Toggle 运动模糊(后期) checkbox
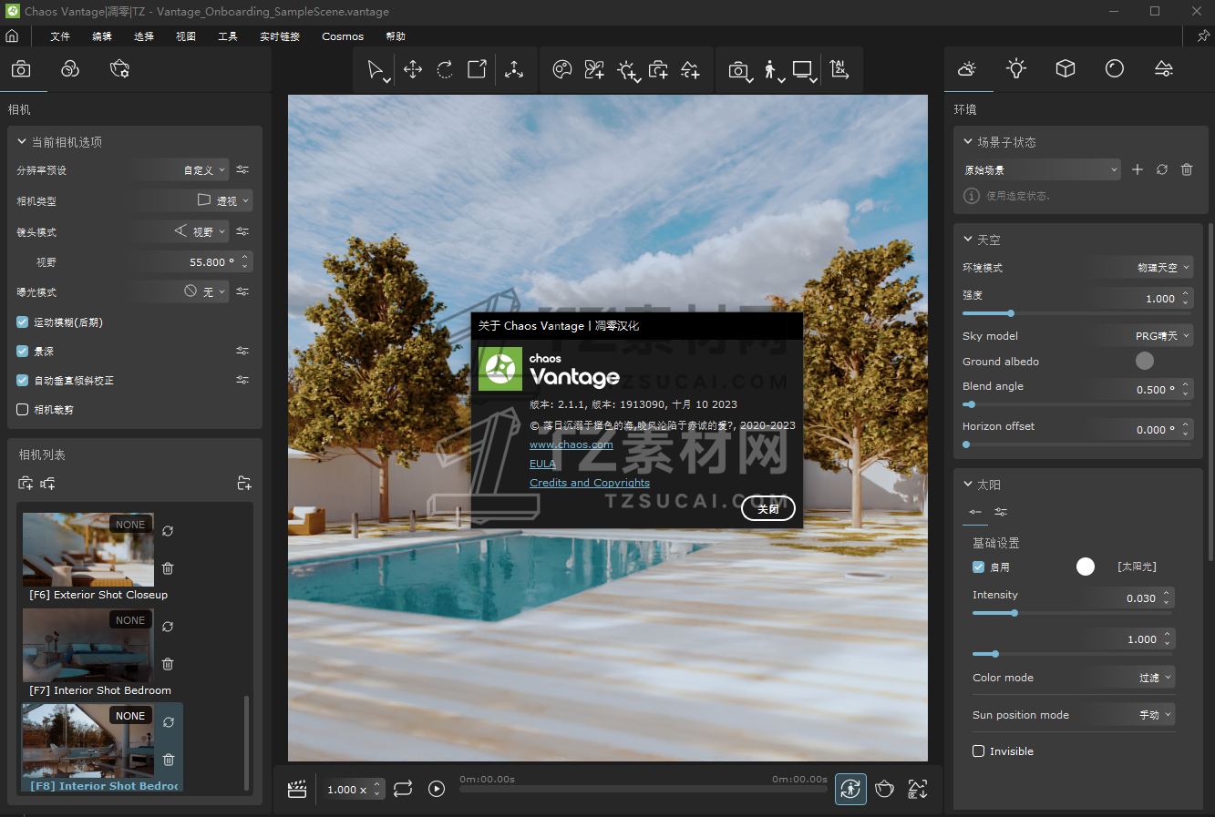 (23, 322)
